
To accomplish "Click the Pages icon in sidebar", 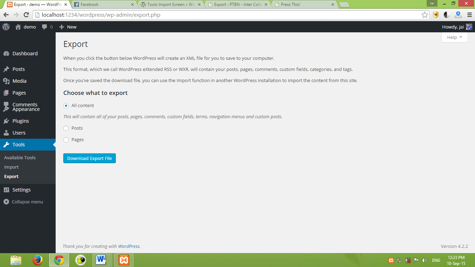I will pos(6,93).
